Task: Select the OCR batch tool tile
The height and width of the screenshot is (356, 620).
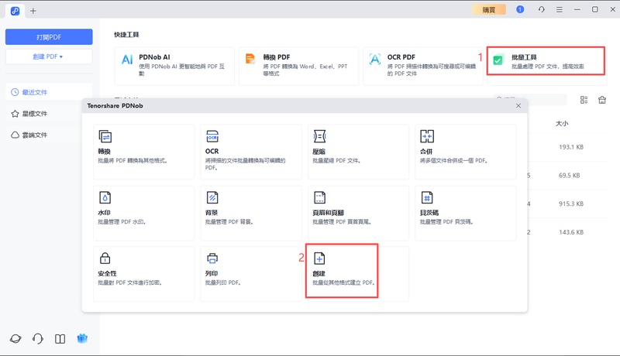Action: click(250, 151)
